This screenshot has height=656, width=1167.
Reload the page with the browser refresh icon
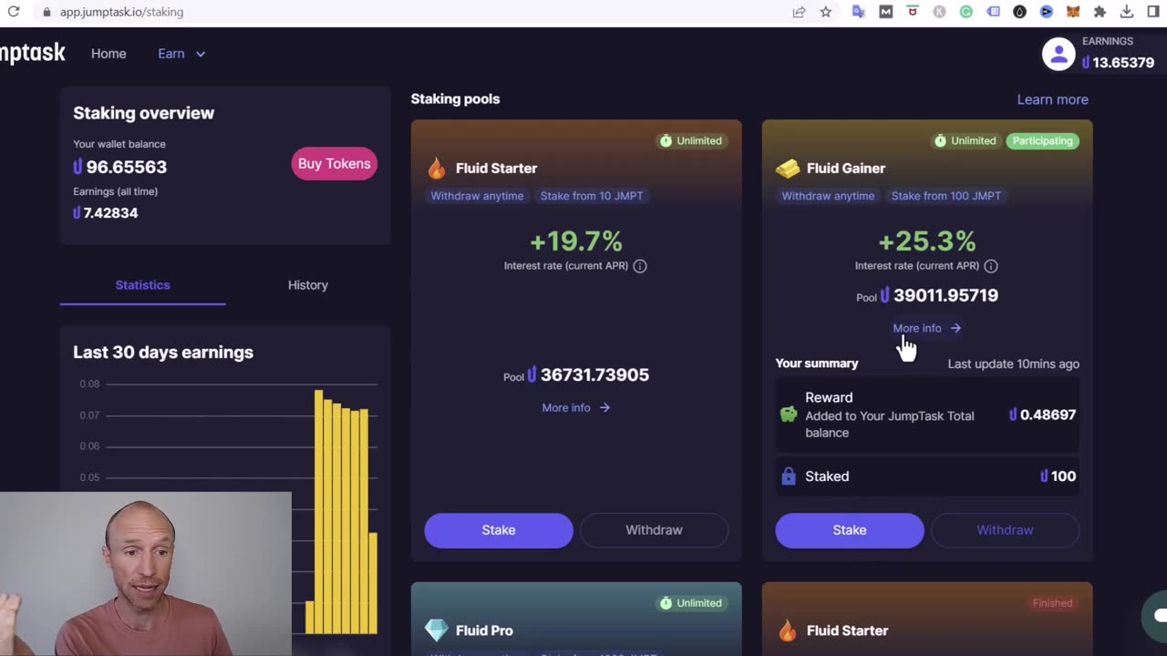click(14, 12)
